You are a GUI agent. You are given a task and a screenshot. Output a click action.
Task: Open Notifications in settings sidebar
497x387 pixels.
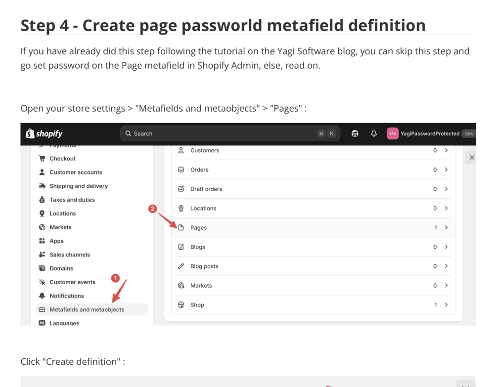point(67,296)
